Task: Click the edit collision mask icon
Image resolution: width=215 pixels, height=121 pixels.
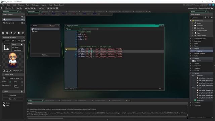Action: click(4, 78)
